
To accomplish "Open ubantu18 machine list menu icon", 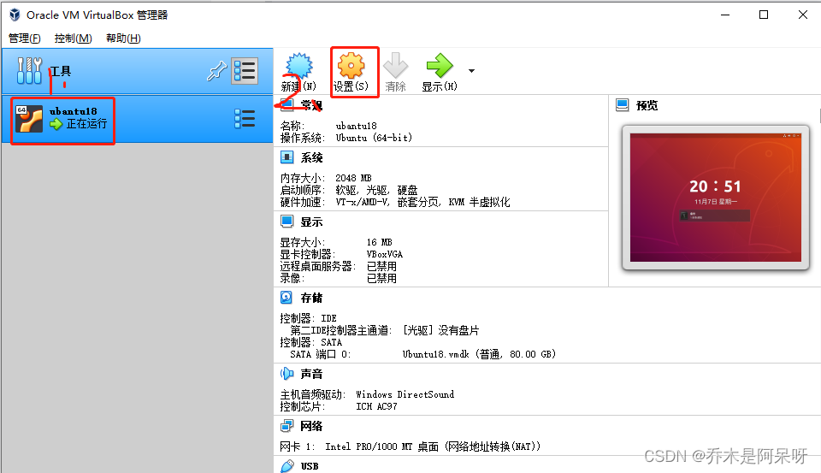I will 245,119.
